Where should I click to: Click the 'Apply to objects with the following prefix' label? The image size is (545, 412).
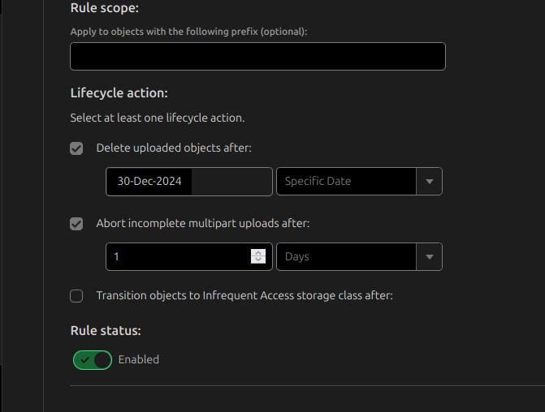[x=188, y=32]
